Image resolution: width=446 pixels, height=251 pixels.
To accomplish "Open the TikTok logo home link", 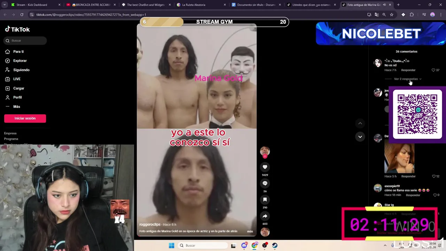I will pos(17,29).
